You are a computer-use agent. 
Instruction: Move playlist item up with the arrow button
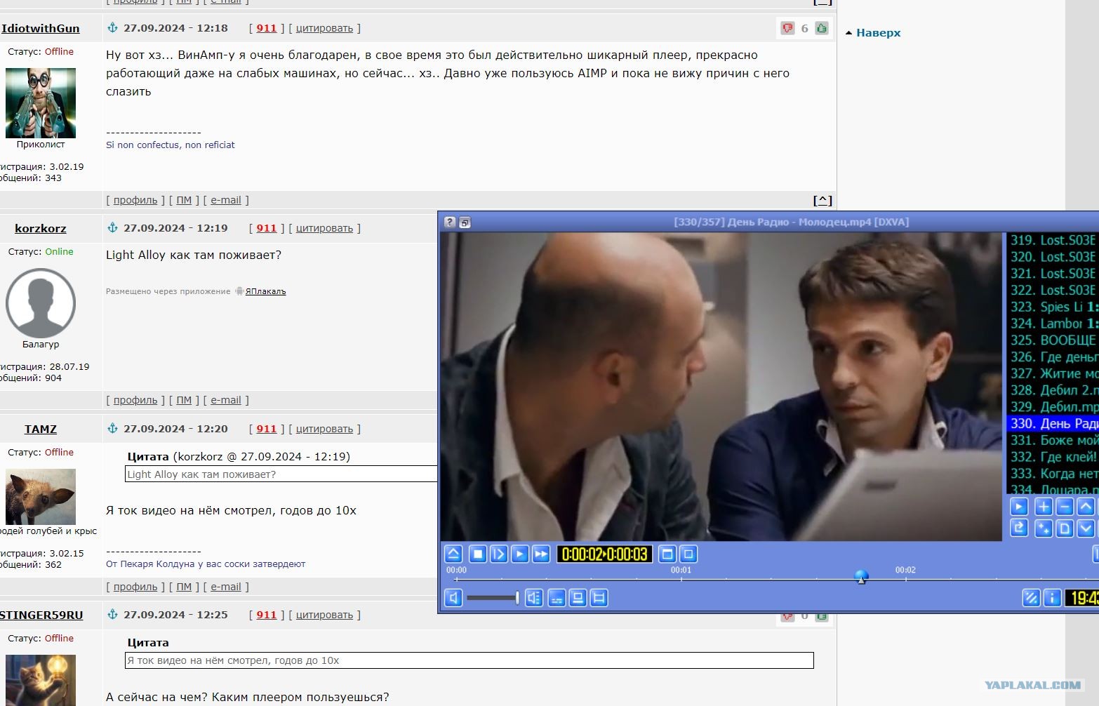(x=1086, y=506)
